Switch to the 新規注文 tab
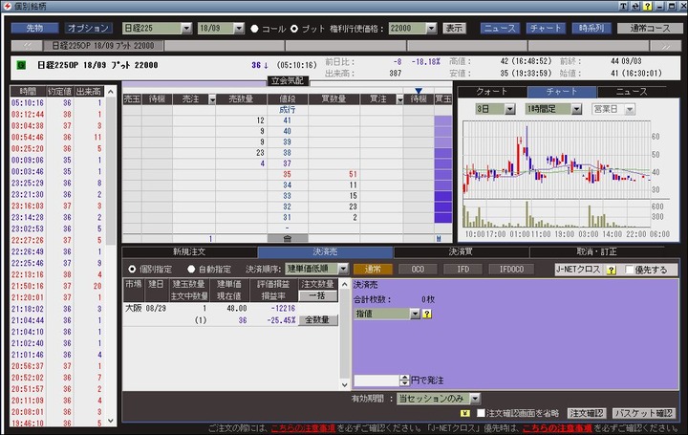Screen dimensions: 688x435 click(189, 252)
